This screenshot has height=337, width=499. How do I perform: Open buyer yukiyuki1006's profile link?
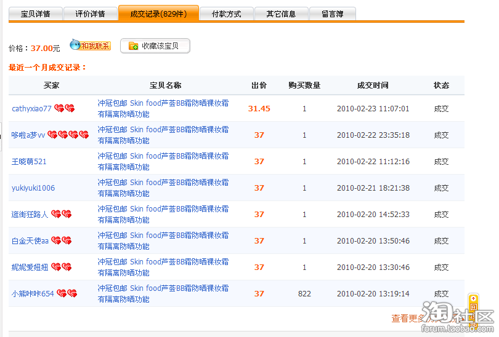[x=33, y=188]
